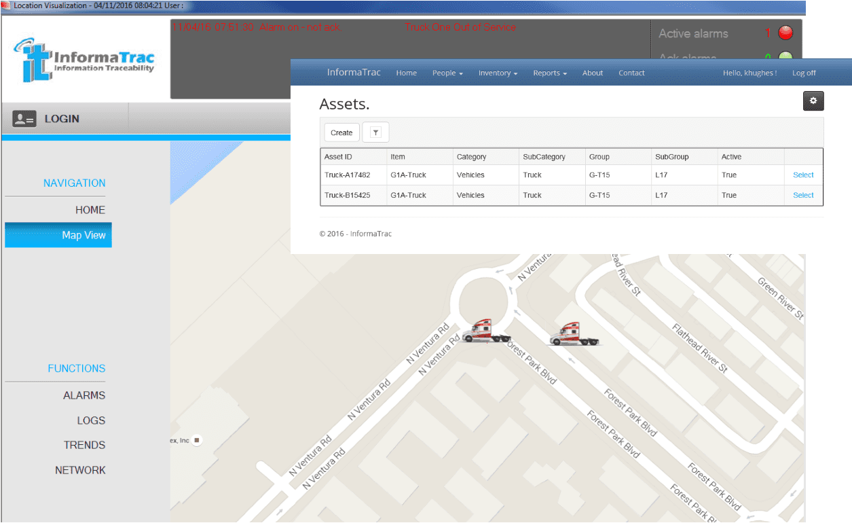Select the Truck-A17482 asset row
This screenshot has height=523, width=852.
803,175
